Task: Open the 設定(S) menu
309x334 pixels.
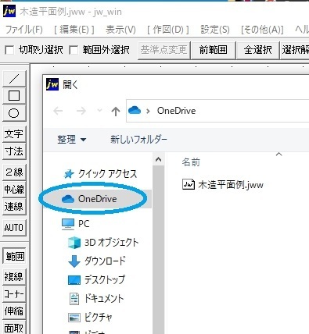Action: [215, 30]
